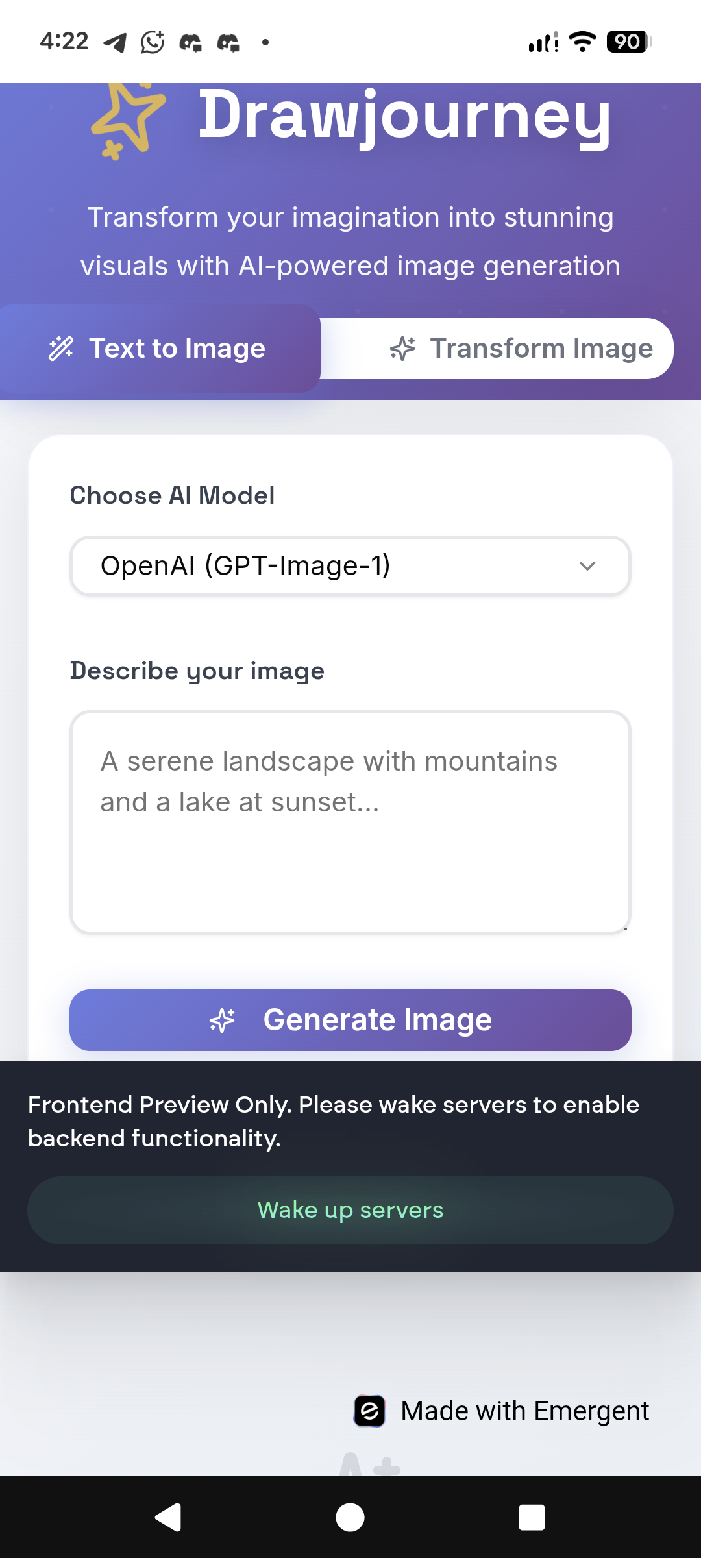Click the magic wand icon on Text to Image
The image size is (701, 1558).
[x=61, y=348]
